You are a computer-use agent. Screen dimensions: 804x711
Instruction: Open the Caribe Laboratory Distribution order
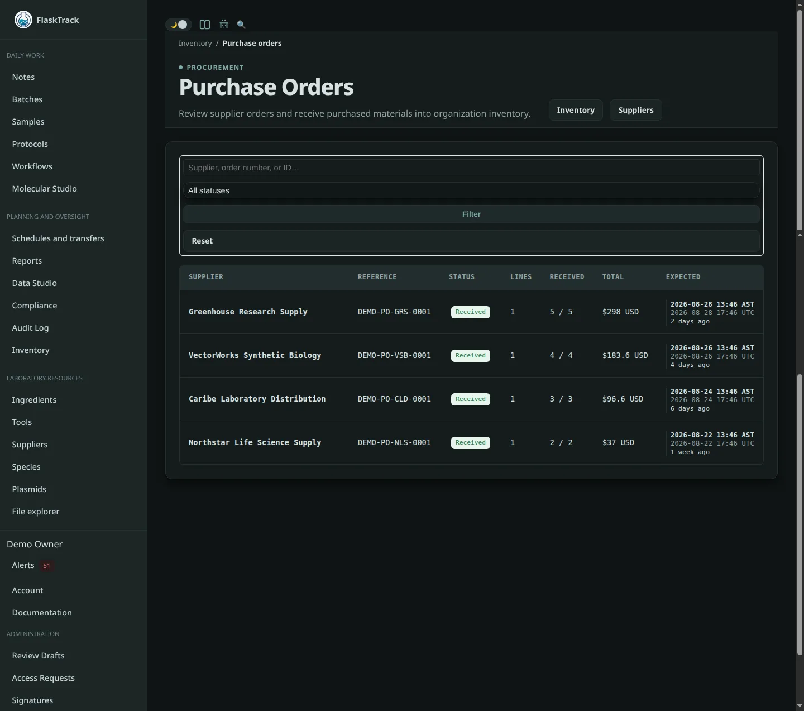(x=257, y=399)
